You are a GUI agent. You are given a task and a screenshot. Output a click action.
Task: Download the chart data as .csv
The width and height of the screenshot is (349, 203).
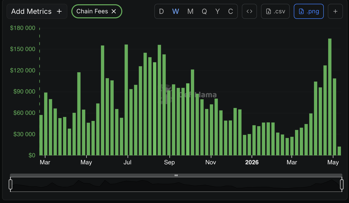[275, 12]
